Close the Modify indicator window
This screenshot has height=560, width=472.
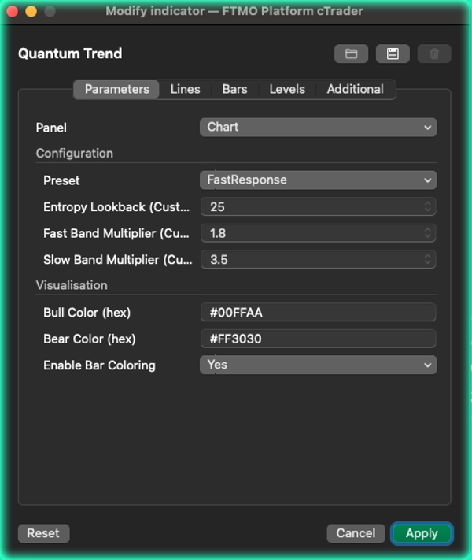pyautogui.click(x=12, y=12)
